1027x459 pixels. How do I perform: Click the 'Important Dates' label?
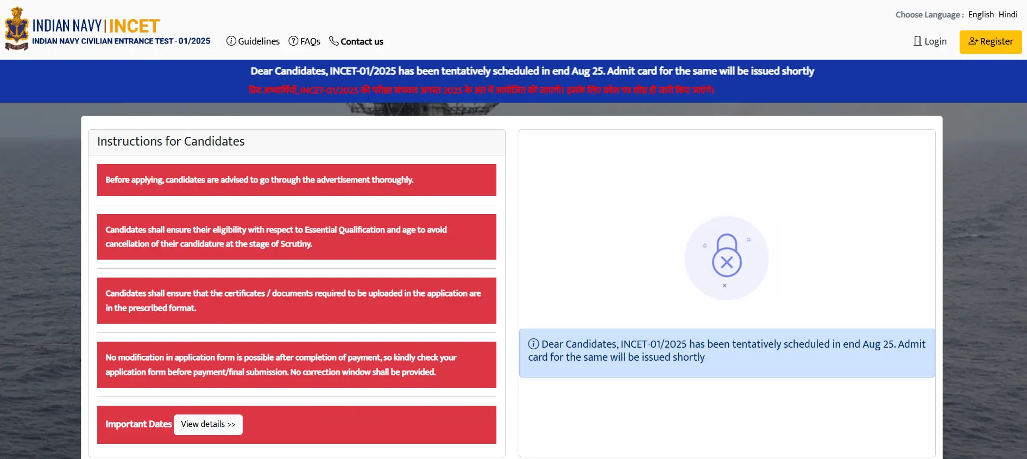pyautogui.click(x=138, y=424)
